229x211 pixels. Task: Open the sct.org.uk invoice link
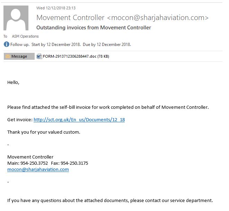point(79,120)
